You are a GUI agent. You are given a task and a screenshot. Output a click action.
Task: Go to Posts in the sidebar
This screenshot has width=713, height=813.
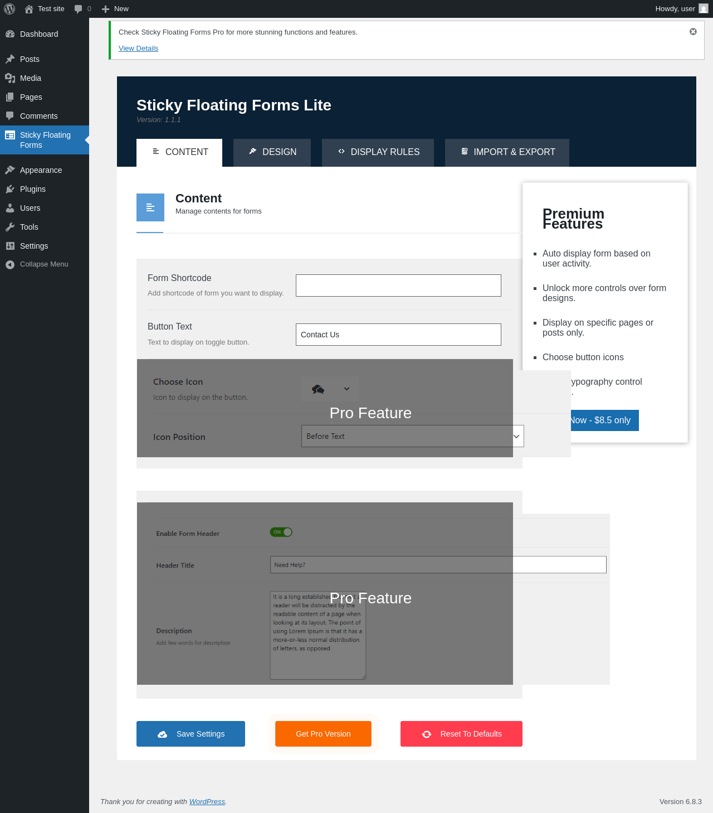click(x=45, y=59)
